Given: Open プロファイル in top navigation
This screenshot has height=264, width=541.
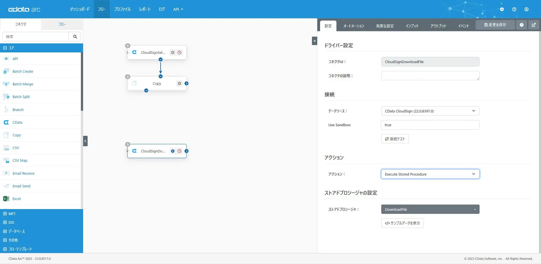Looking at the screenshot, I should pos(123,9).
